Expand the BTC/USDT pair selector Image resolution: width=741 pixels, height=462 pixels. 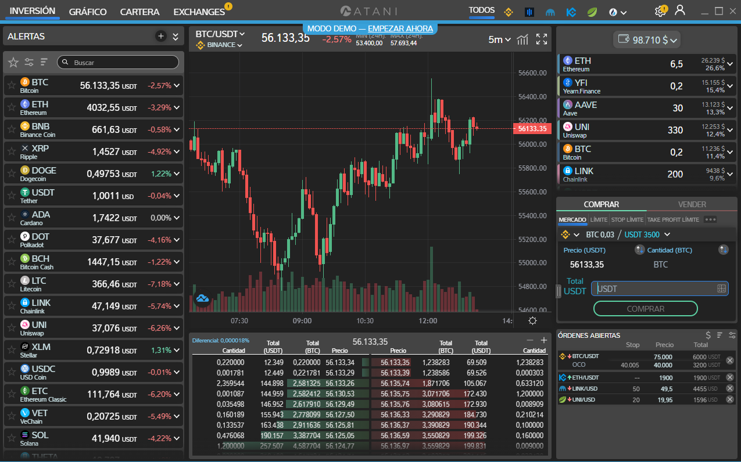[220, 34]
